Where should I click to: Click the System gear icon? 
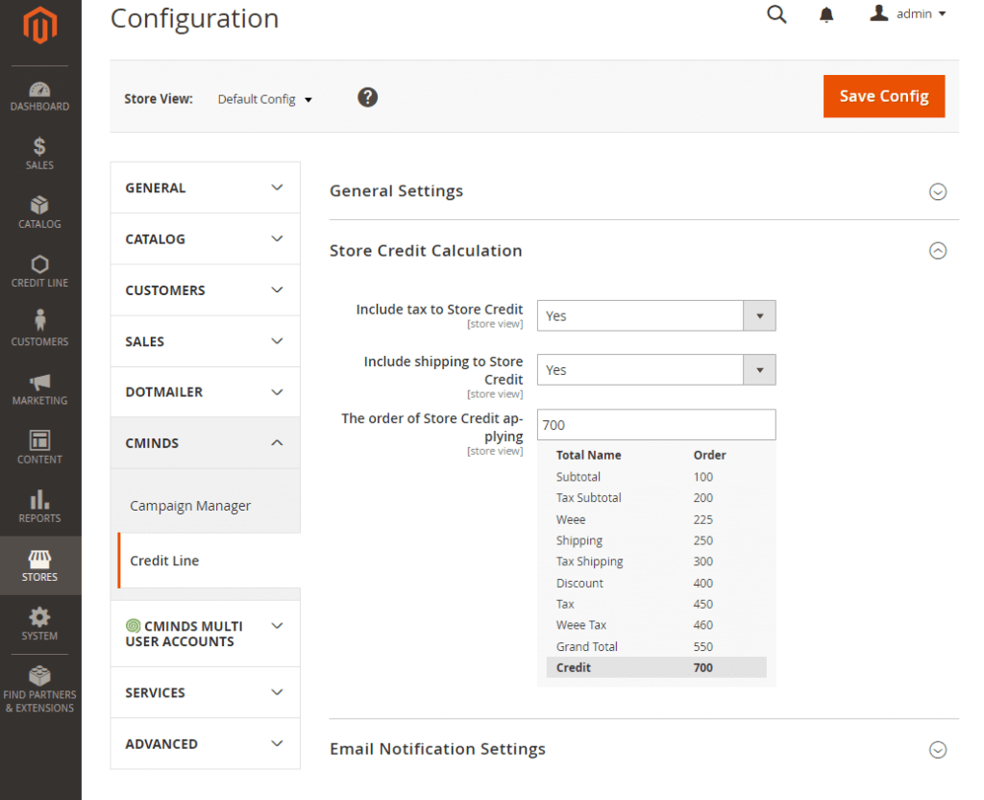click(39, 623)
